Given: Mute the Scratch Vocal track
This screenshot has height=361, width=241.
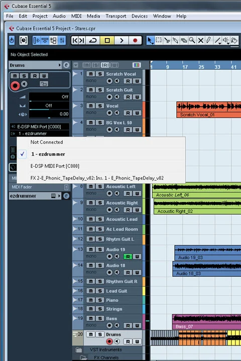Looking at the screenshot, I should pyautogui.click(x=91, y=74).
